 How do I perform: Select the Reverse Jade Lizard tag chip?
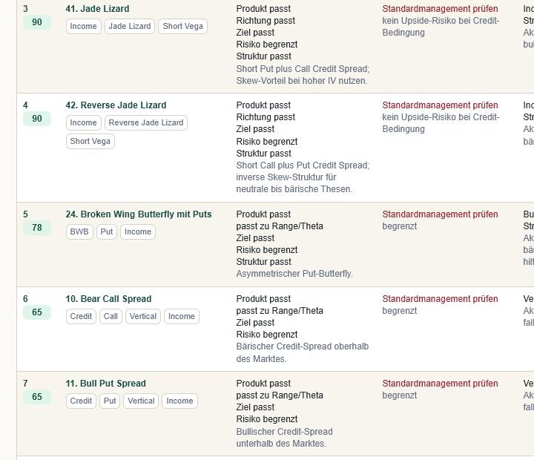[x=146, y=122]
